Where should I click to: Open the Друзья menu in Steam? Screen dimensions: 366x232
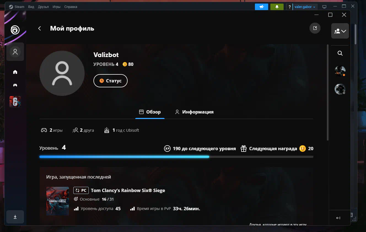click(43, 7)
